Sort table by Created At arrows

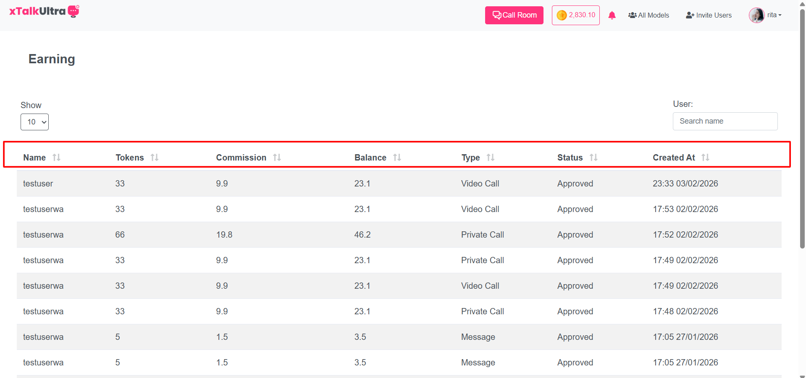pyautogui.click(x=705, y=158)
